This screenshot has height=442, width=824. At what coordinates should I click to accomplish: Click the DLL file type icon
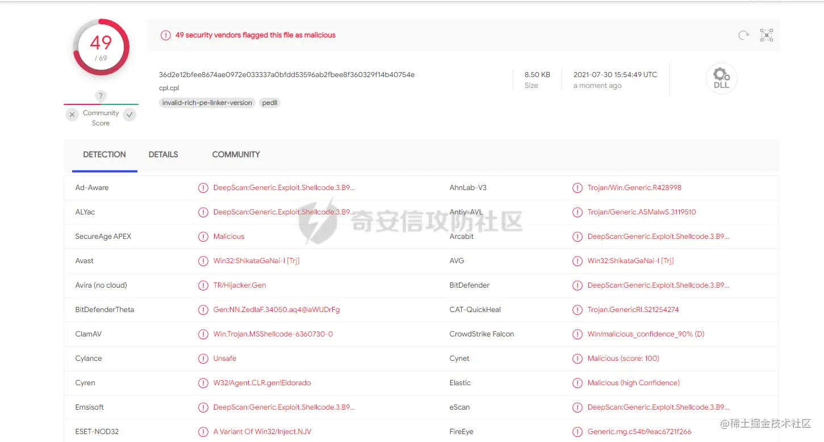pos(721,78)
